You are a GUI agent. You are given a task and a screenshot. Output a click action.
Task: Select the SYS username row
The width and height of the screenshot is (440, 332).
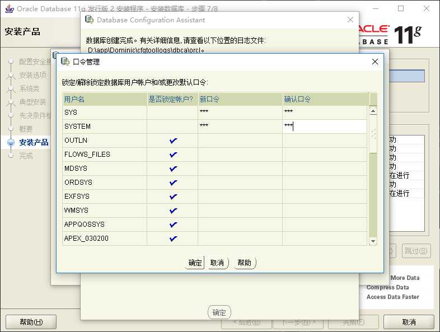pos(105,113)
